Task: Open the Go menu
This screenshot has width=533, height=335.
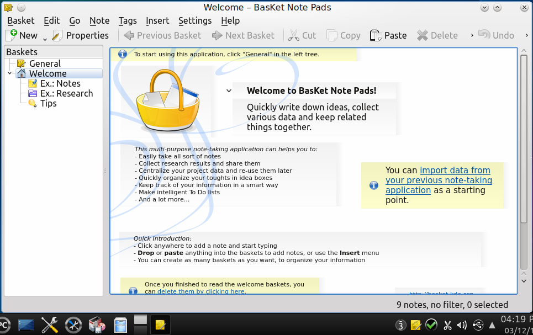Action: [x=75, y=21]
